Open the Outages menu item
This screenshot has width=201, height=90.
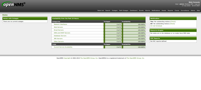point(115,10)
